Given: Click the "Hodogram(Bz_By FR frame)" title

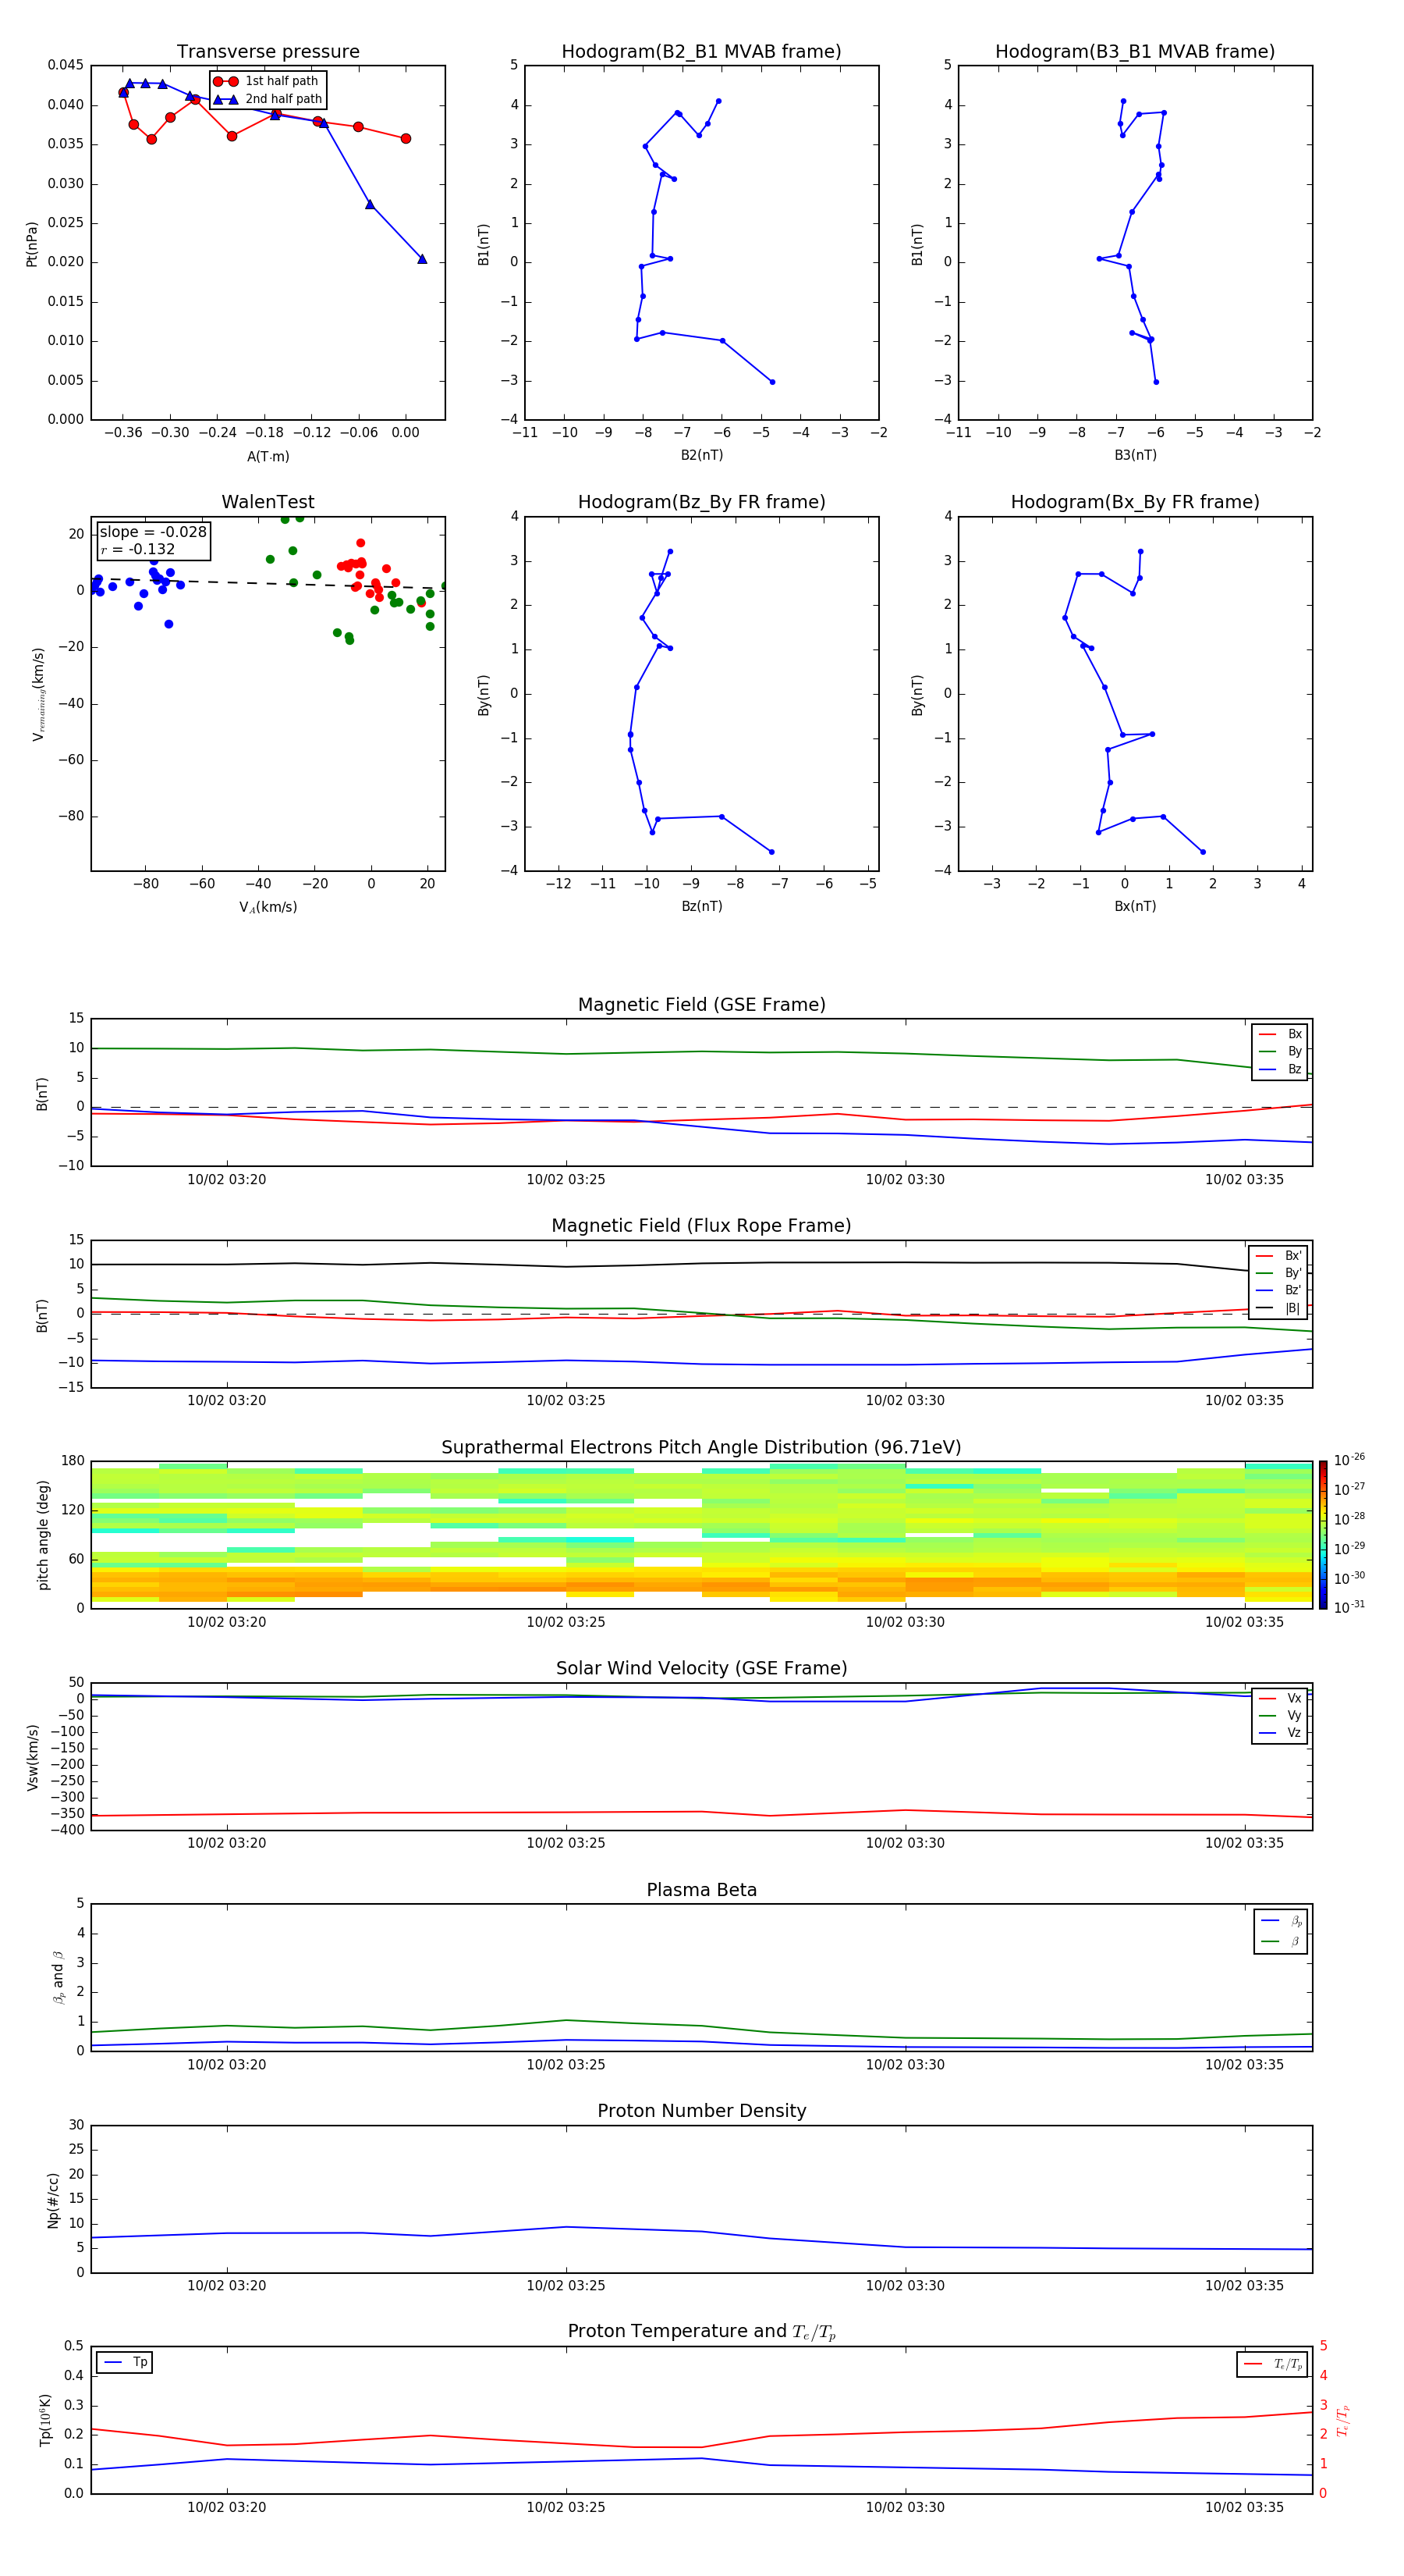Looking at the screenshot, I should (x=701, y=502).
